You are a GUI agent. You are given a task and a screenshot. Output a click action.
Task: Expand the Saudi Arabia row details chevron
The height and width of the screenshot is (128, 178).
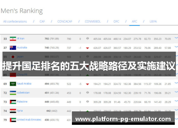pyautogui.click(x=176, y=83)
